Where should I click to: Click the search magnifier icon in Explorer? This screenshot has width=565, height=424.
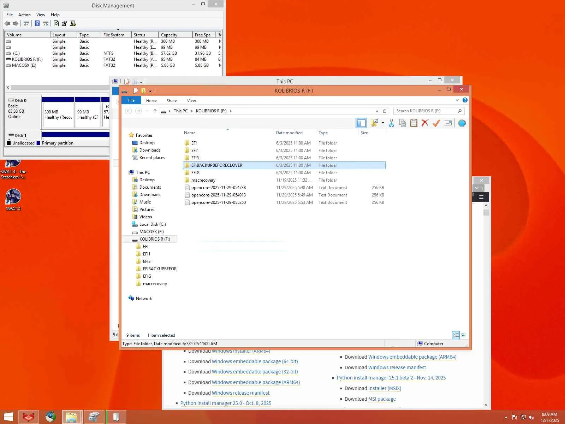(x=459, y=111)
